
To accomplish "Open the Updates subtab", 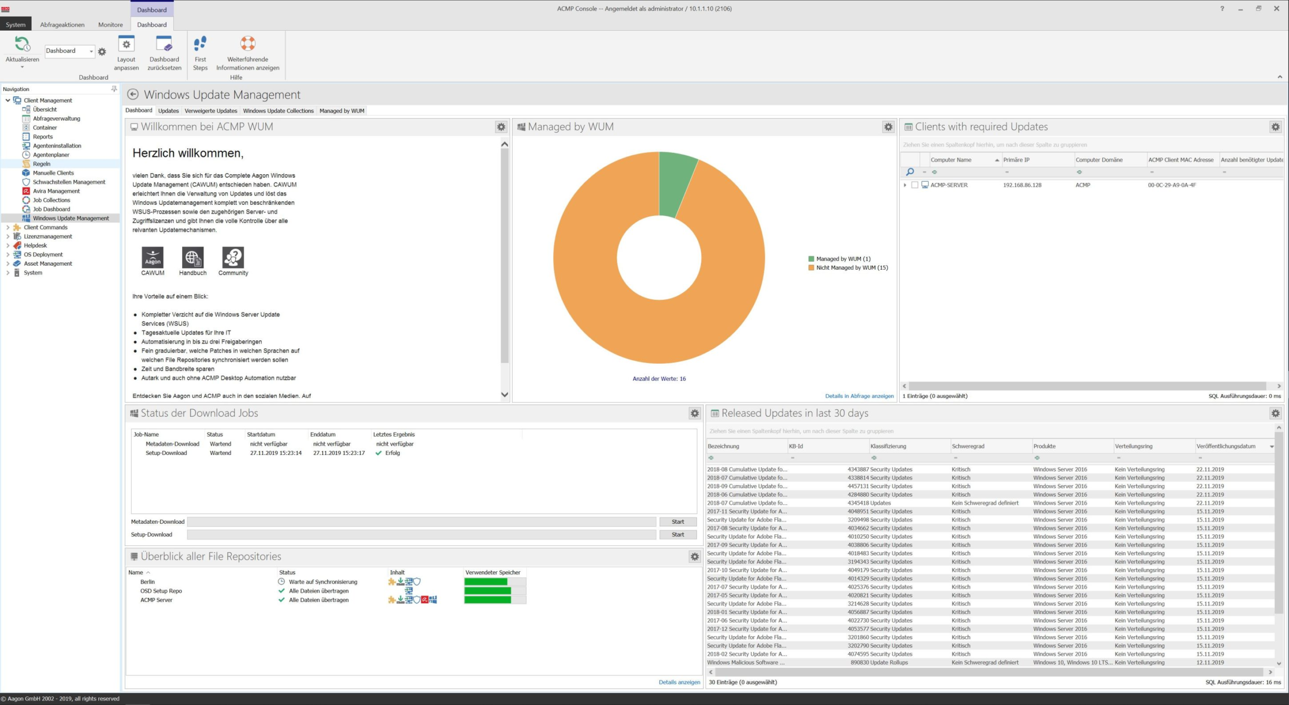I will click(x=168, y=111).
